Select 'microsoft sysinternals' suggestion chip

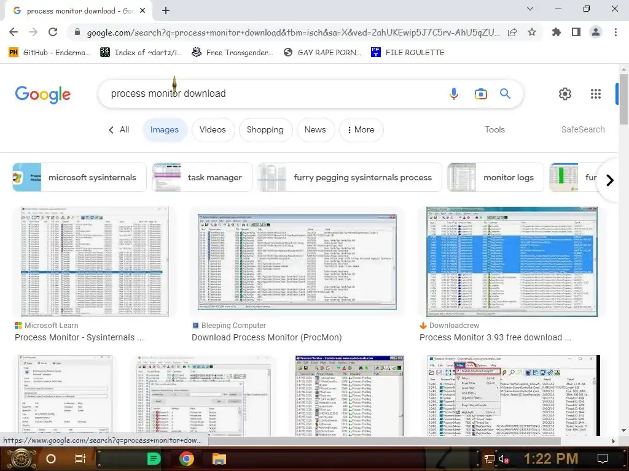pos(79,177)
